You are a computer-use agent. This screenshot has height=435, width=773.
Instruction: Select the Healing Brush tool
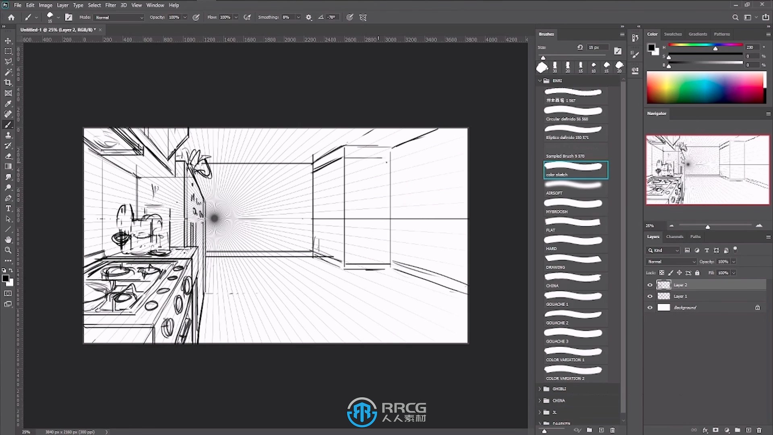(8, 114)
